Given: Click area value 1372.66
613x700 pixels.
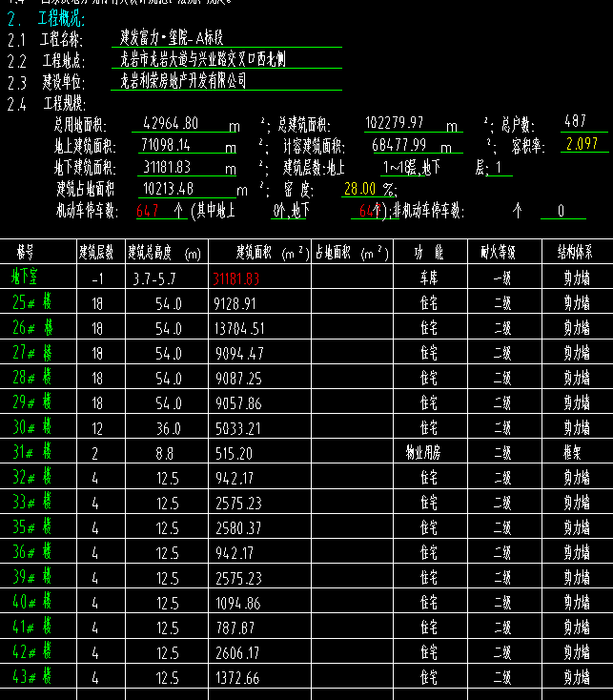Looking at the screenshot, I should (237, 679).
